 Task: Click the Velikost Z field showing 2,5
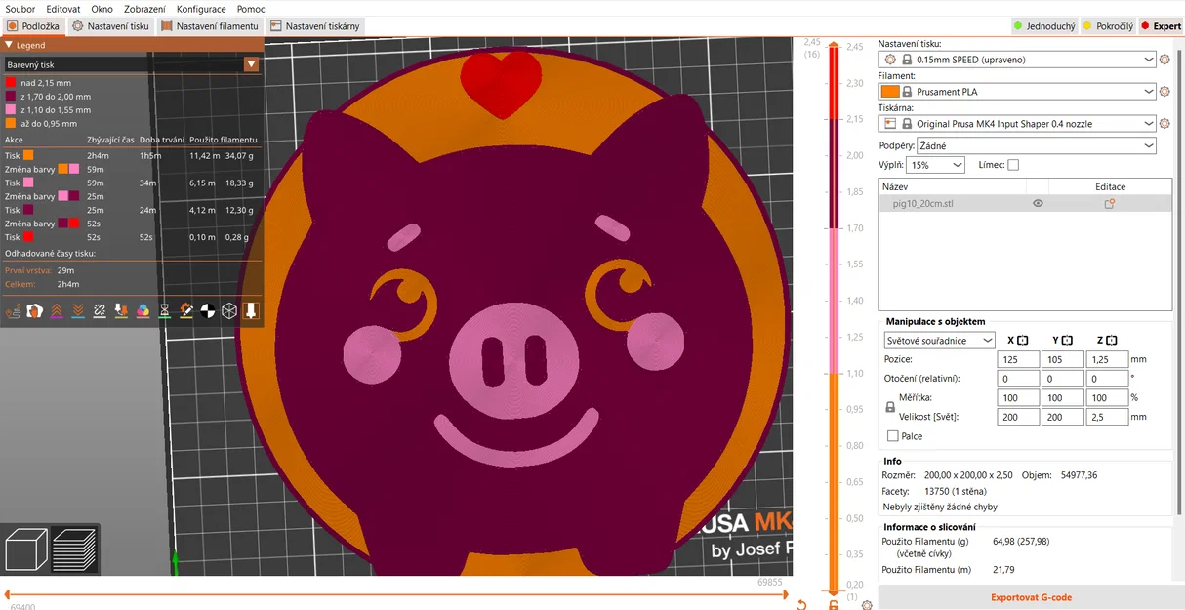(x=1107, y=417)
